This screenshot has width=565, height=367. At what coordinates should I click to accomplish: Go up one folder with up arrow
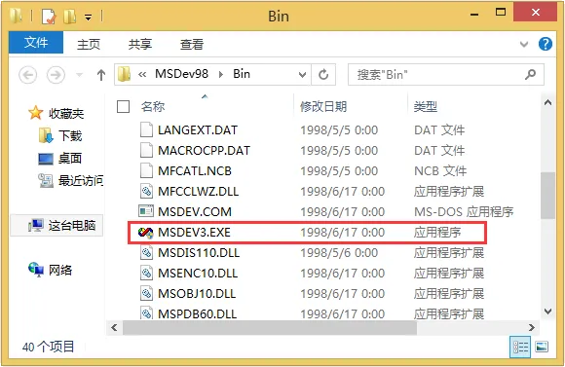point(101,75)
